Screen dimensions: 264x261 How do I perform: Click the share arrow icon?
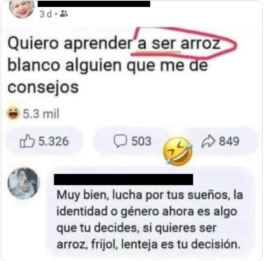point(208,141)
